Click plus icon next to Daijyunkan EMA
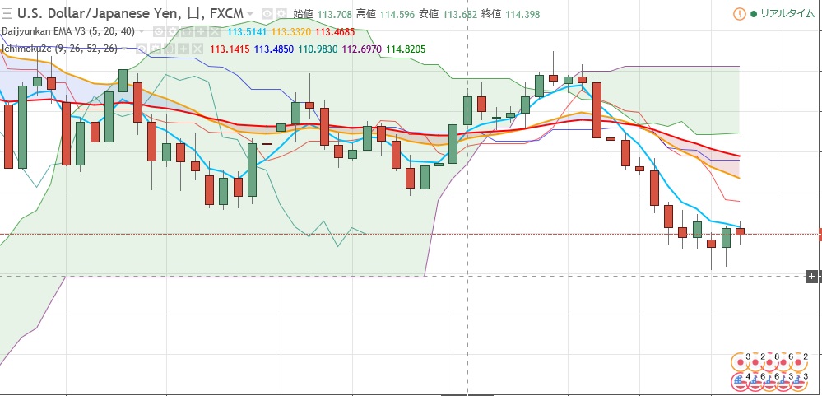Screen dimensions: 822x396 tap(201, 31)
